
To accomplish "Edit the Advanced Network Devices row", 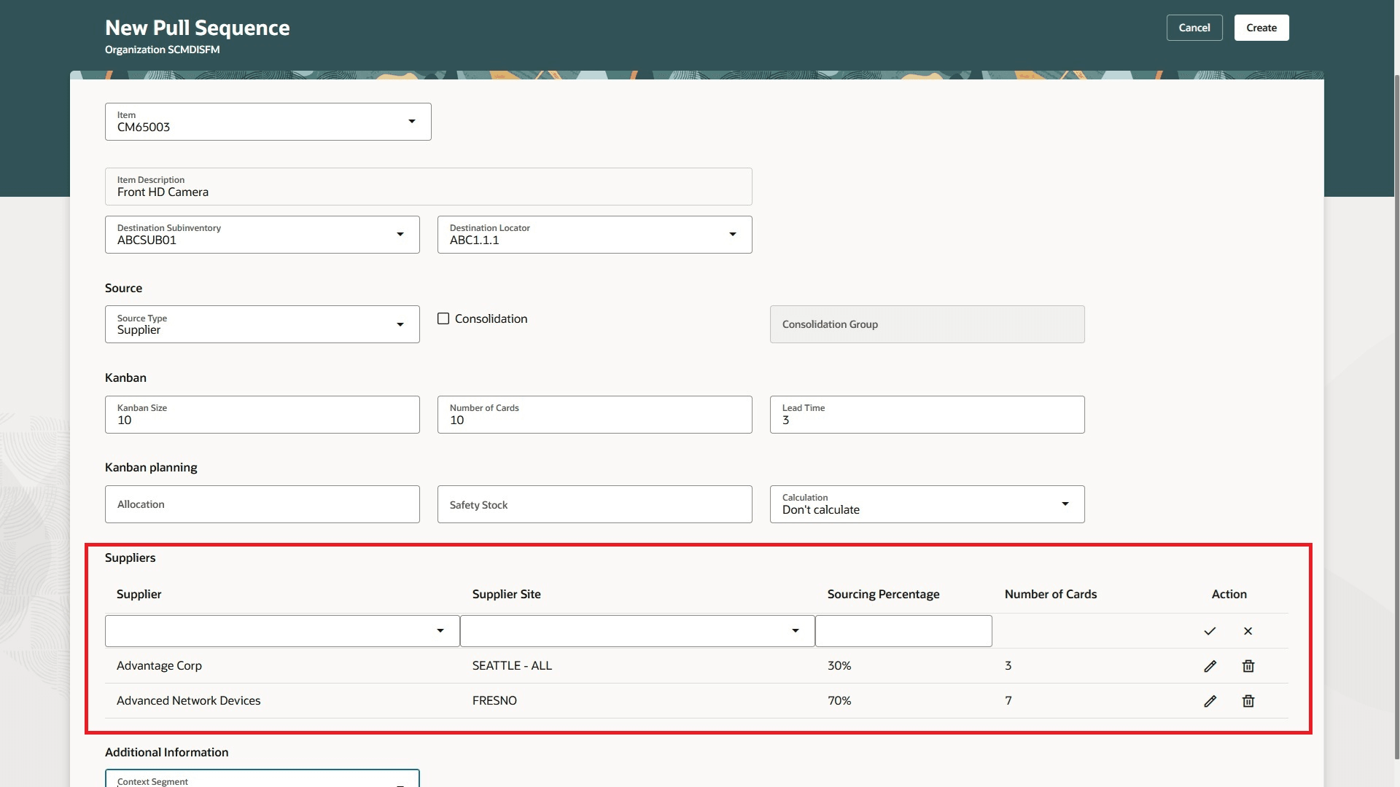I will (1210, 701).
